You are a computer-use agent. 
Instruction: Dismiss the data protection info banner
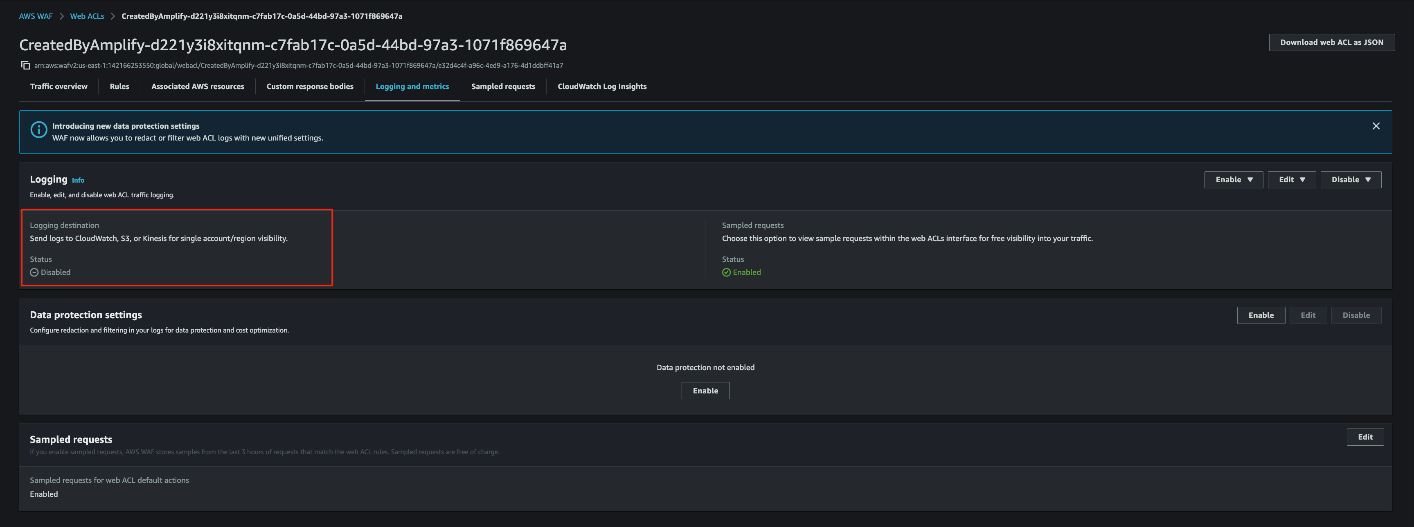pyautogui.click(x=1376, y=126)
